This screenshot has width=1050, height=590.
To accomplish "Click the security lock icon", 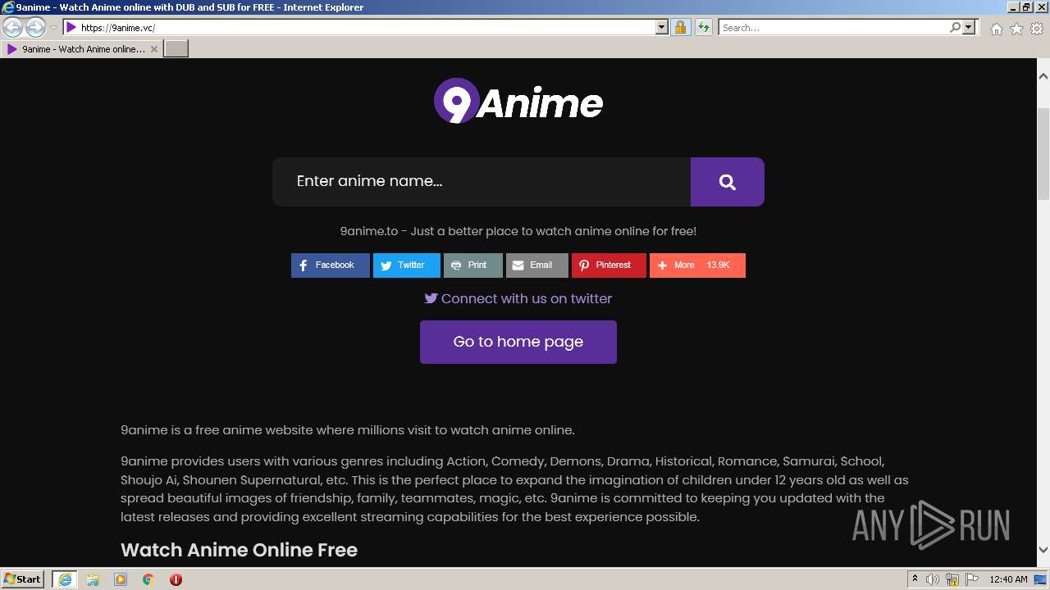I will [x=680, y=28].
